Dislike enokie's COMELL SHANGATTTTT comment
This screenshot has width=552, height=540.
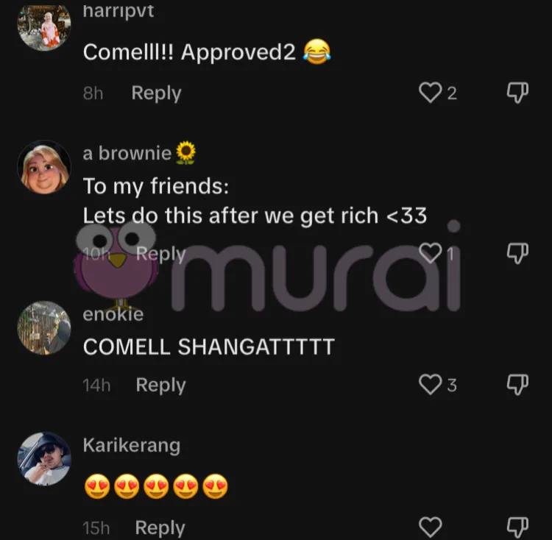[x=517, y=385]
